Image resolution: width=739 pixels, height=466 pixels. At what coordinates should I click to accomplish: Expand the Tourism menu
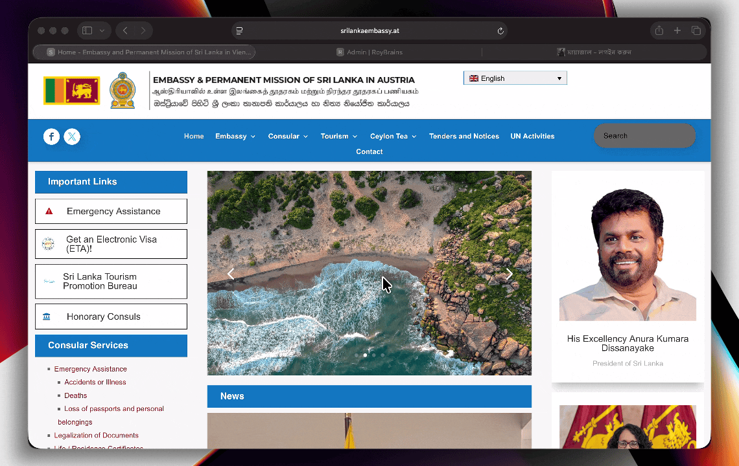click(x=339, y=136)
